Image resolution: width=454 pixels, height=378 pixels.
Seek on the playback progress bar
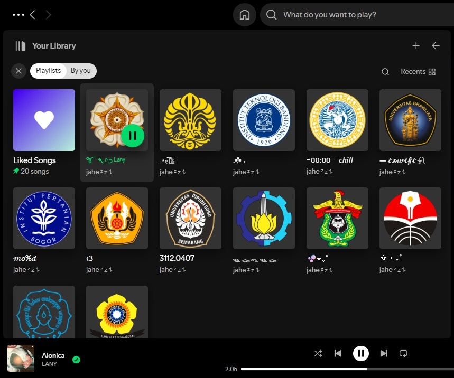pos(347,369)
